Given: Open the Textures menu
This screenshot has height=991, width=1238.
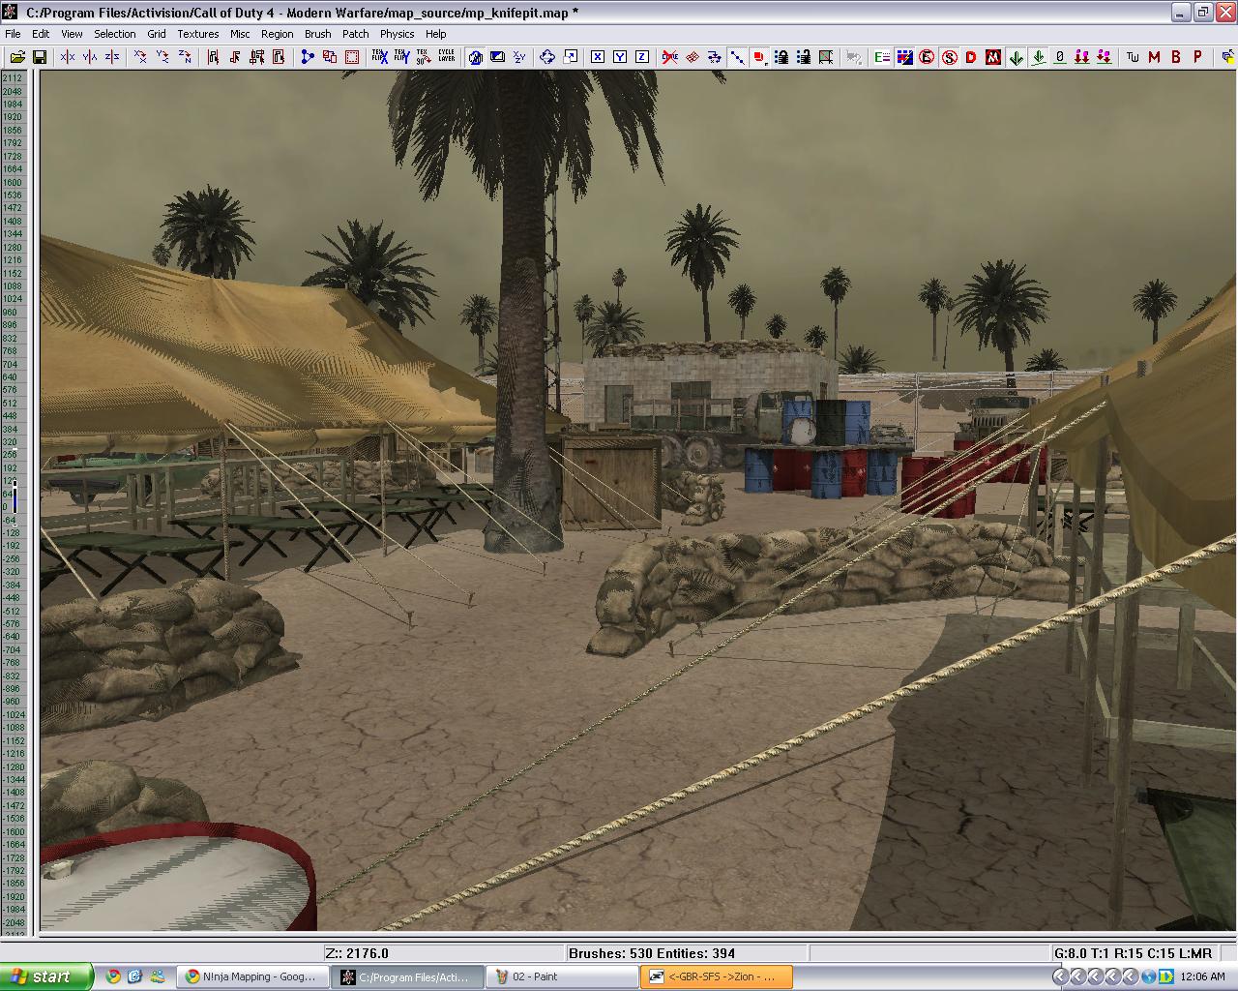Looking at the screenshot, I should 197,34.
